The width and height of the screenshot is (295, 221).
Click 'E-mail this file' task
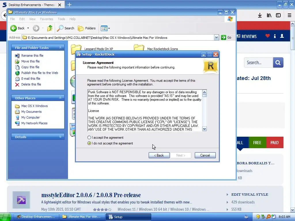pos(31,79)
